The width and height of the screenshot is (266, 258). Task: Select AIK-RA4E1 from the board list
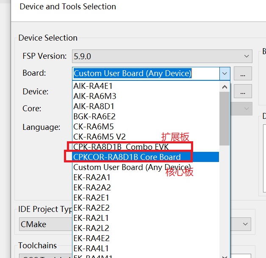click(146, 86)
